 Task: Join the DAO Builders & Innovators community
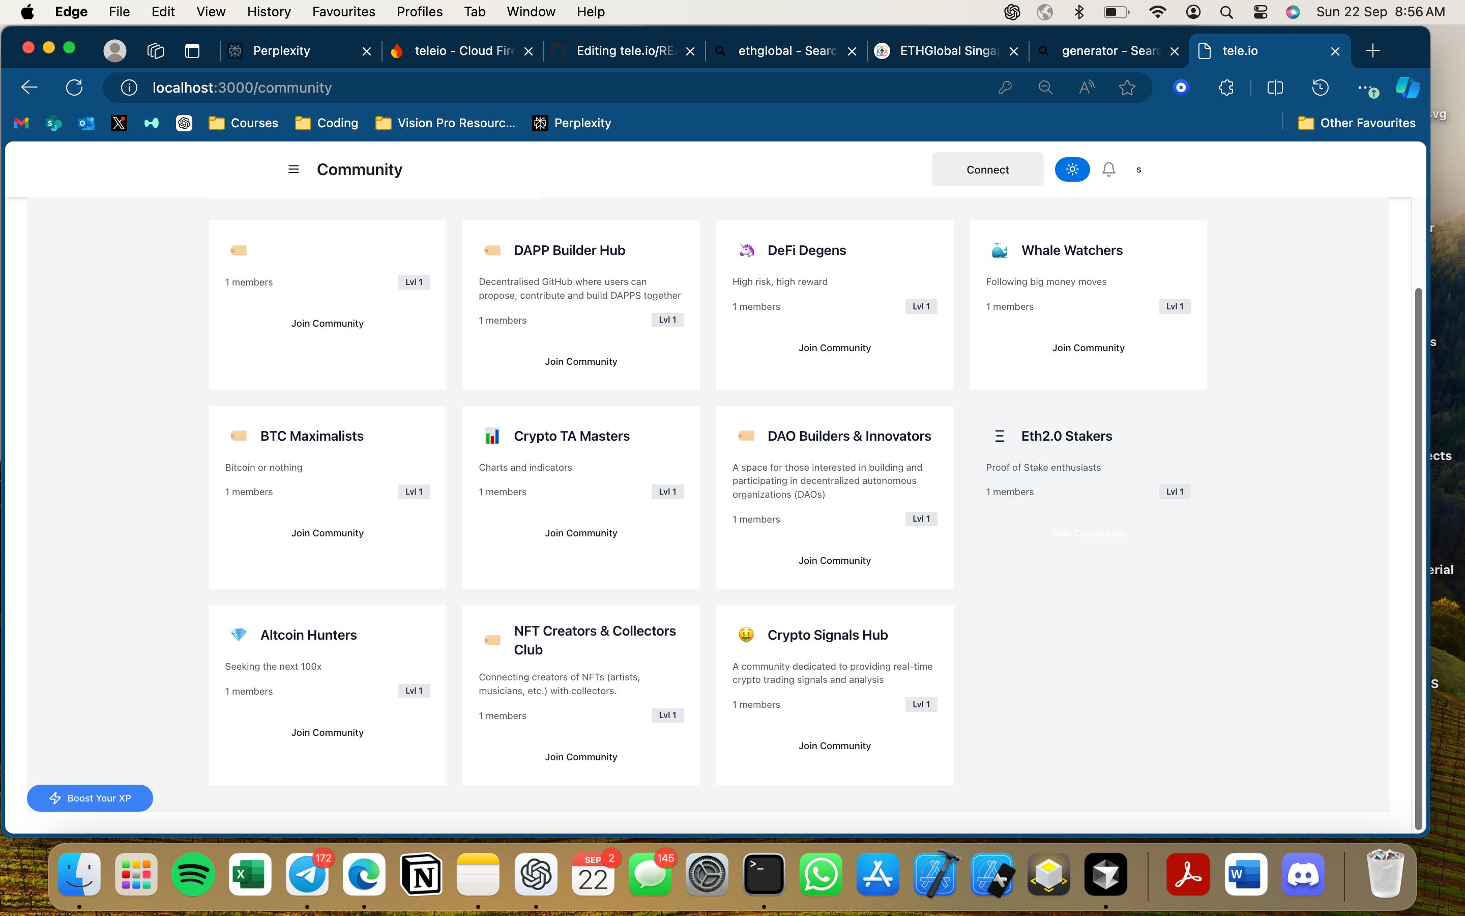pos(834,560)
